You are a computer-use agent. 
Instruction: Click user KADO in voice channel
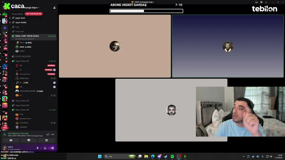pos(22,51)
